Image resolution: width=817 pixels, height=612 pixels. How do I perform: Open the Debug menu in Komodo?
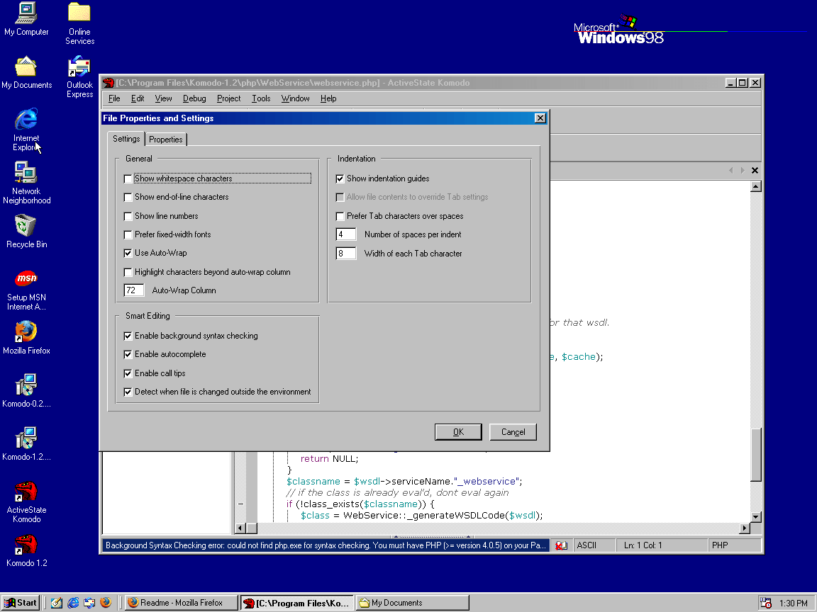[194, 98]
